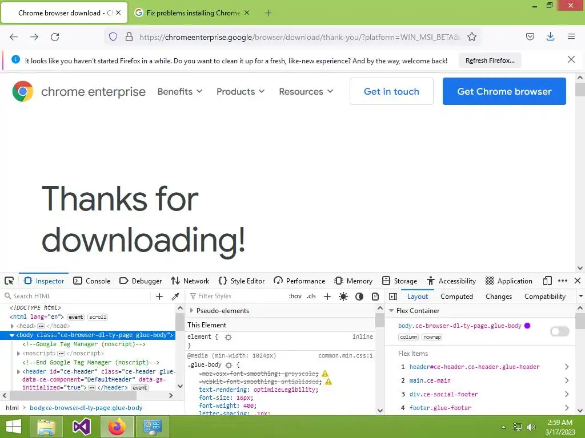
Task: Open the Storage devtools tab
Action: [399, 281]
